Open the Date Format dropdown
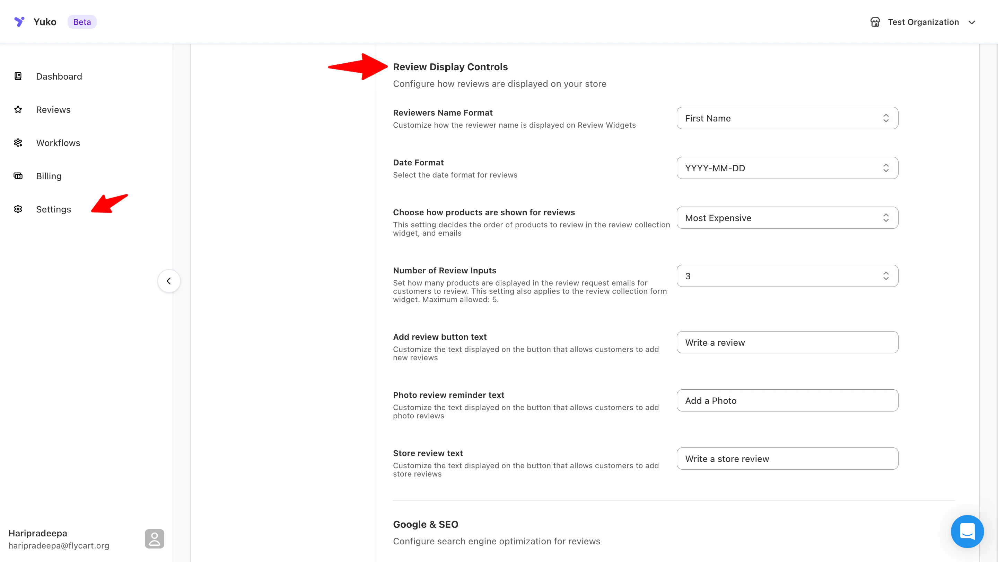Screen dimensions: 998x562 point(787,168)
